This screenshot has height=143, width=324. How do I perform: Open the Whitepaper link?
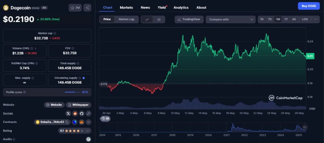coord(78,105)
